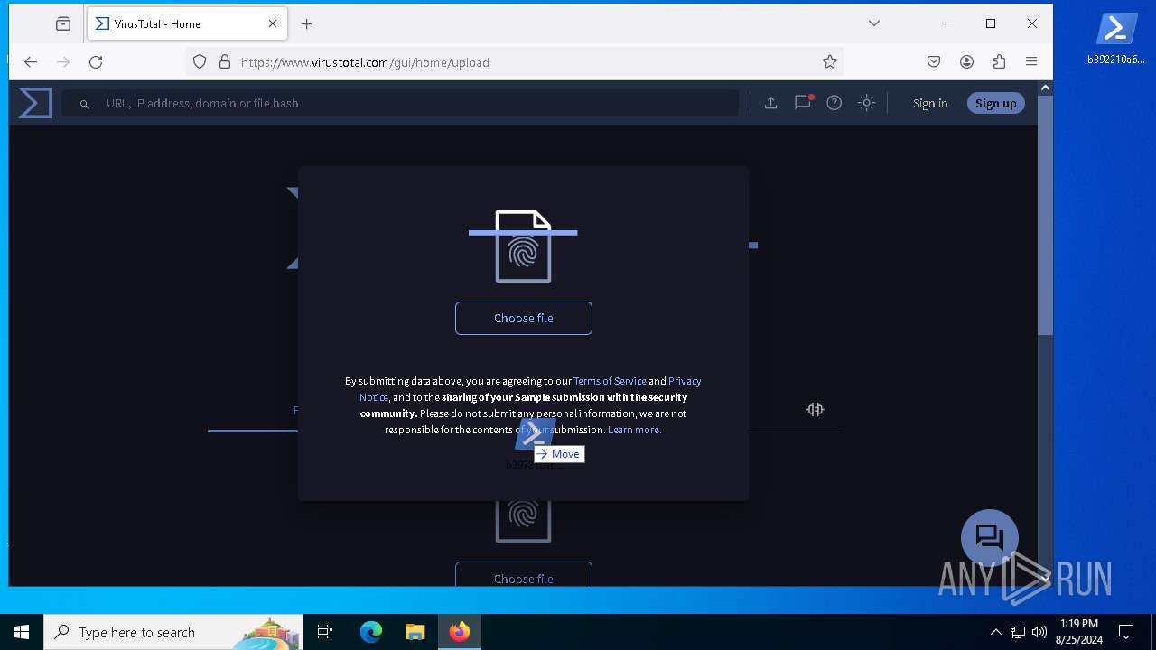Viewport: 1156px width, 650px height.
Task: Open the Firefox hamburger menu
Action: click(x=1031, y=61)
